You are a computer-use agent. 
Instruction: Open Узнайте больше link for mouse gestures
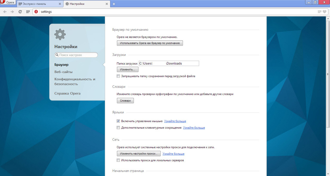[175, 121]
